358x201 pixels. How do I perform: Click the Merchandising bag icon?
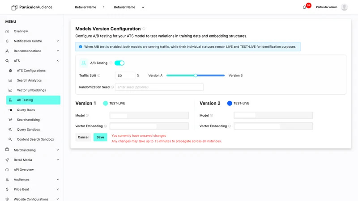coord(7,149)
